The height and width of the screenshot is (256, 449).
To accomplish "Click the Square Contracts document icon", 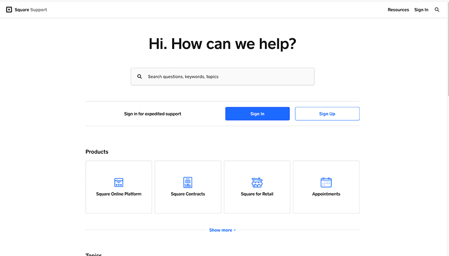I will click(x=188, y=183).
